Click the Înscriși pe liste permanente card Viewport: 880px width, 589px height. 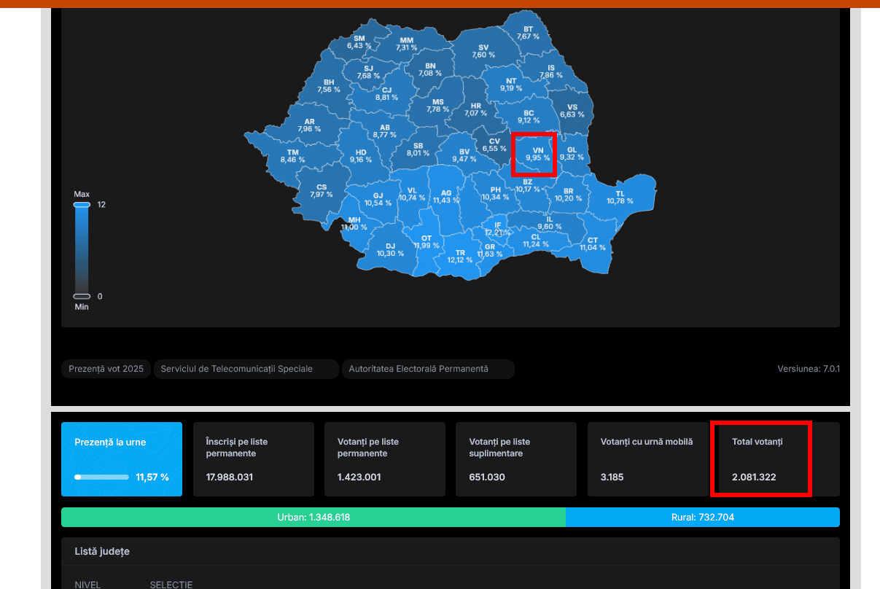(x=253, y=459)
